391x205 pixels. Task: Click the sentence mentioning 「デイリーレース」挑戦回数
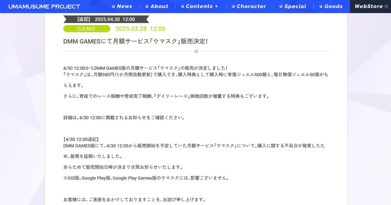click(167, 96)
